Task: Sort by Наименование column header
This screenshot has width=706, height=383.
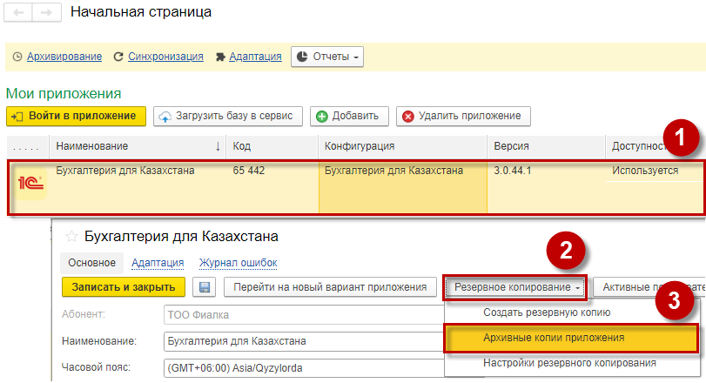Action: coord(138,146)
